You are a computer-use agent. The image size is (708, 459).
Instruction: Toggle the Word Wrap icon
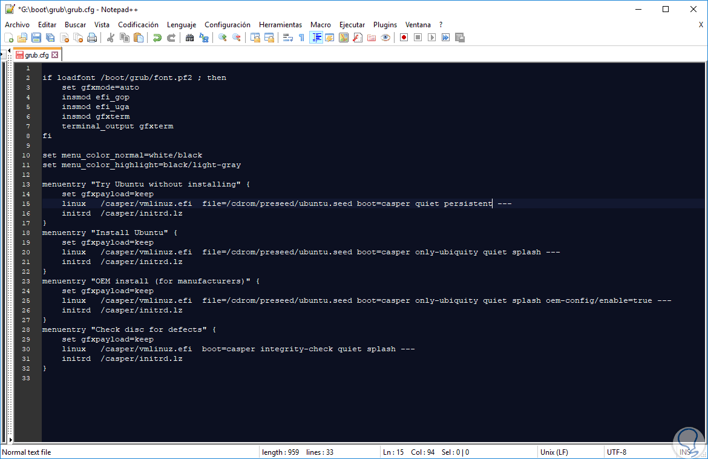click(x=287, y=38)
